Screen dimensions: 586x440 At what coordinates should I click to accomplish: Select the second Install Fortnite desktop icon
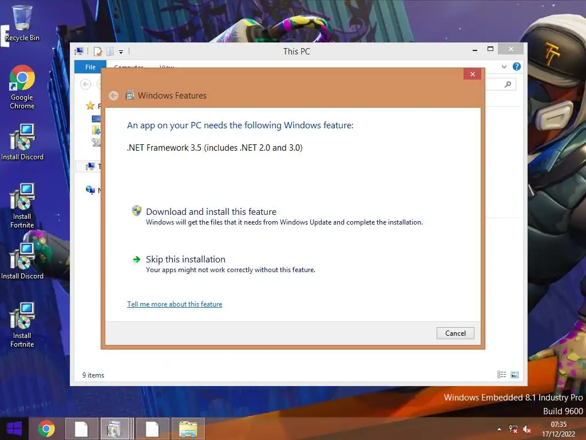coord(22,325)
